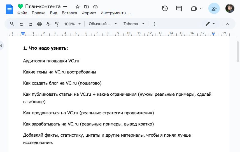Activate the paint format tool
Screen dimensions: 240x152
(x=57, y=24)
